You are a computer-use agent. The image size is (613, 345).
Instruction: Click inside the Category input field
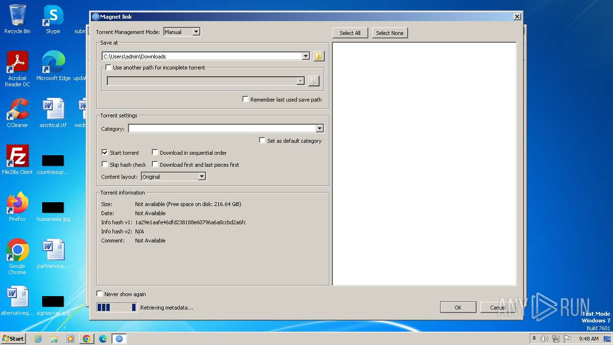point(222,128)
